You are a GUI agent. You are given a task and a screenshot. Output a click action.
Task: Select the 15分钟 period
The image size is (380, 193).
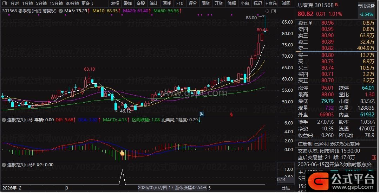(x=56, y=4)
